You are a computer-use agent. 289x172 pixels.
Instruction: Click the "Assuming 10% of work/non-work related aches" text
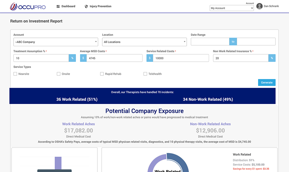[144, 117]
